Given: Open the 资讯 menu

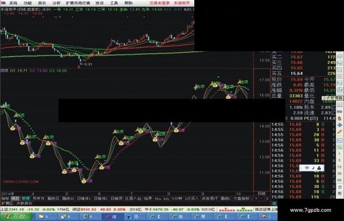Looking at the screenshot, I should click(99, 3).
